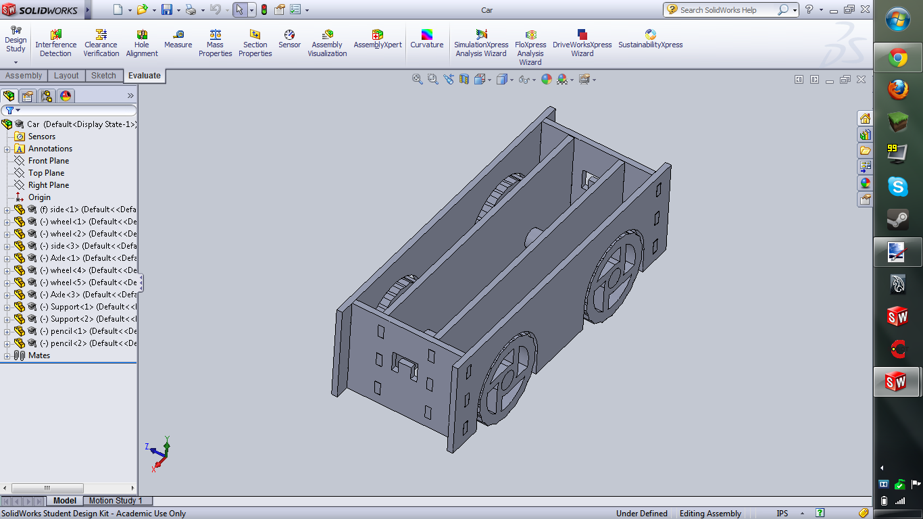Show Curvature display
The image size is (923, 519).
(427, 39)
